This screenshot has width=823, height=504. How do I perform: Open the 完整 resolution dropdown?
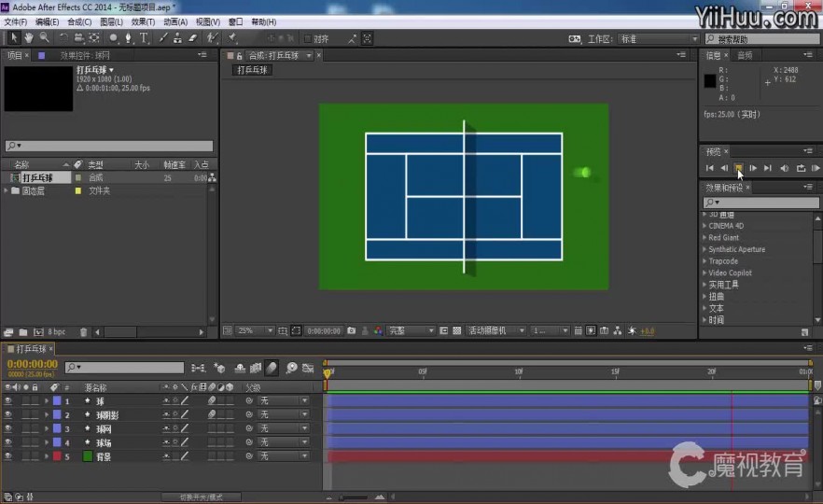tap(411, 330)
